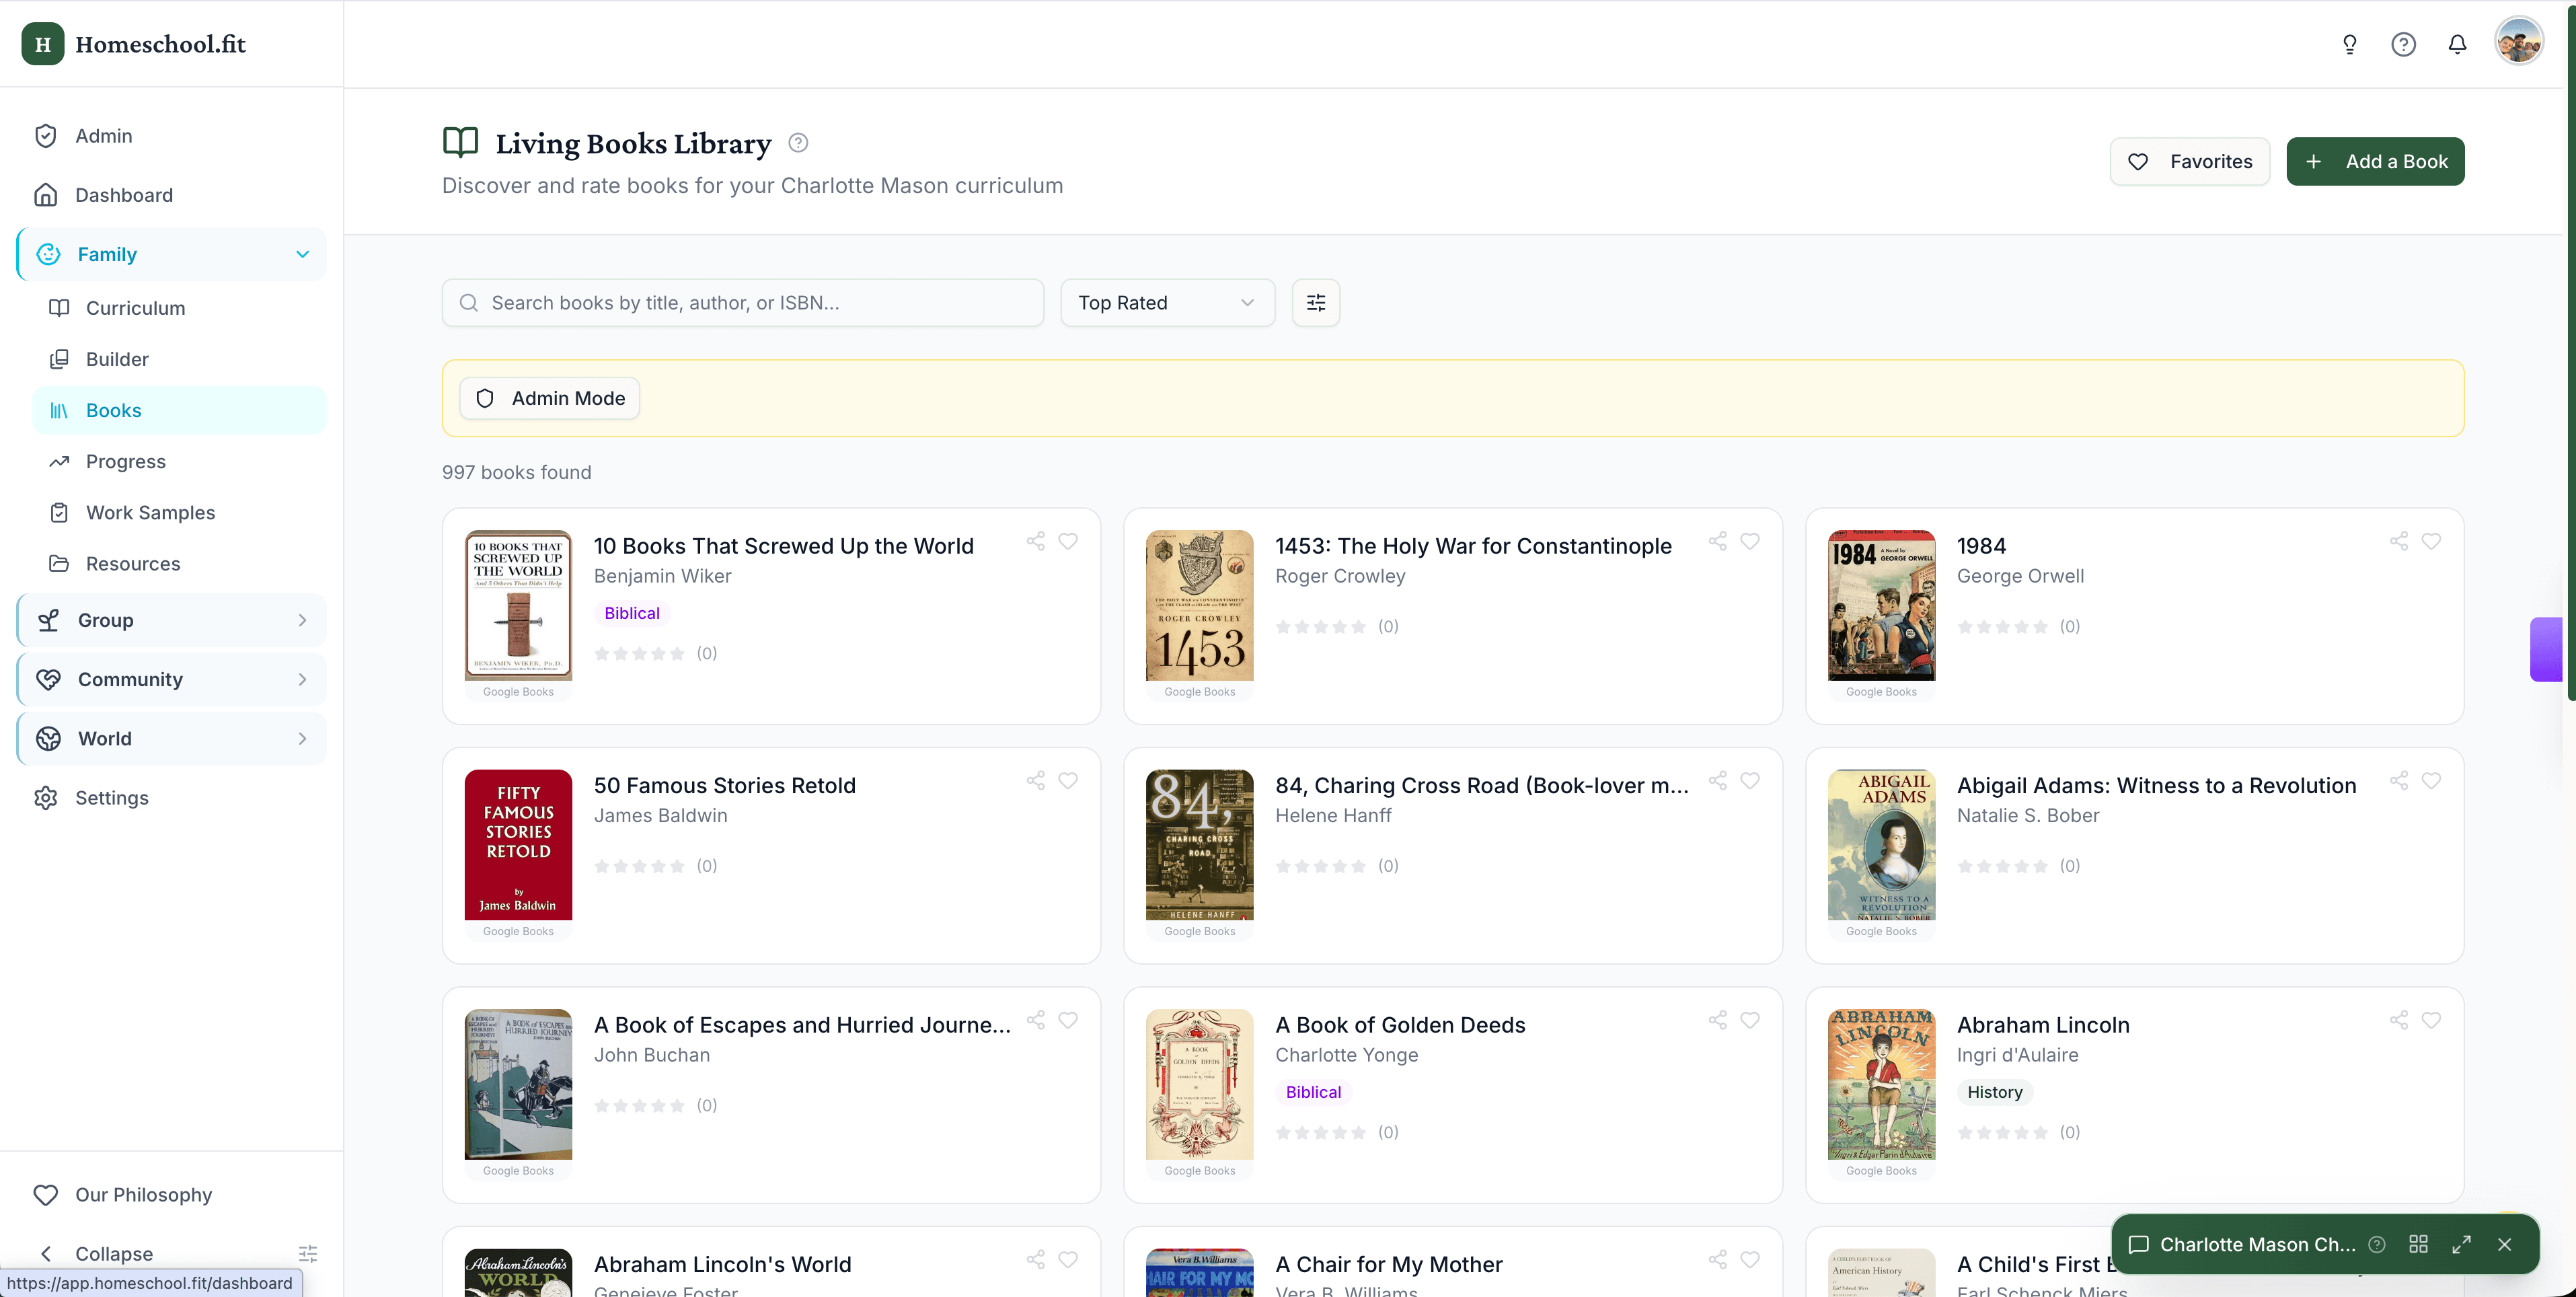Open the Favorites button
Viewport: 2576px width, 1297px height.
pyautogui.click(x=2189, y=162)
